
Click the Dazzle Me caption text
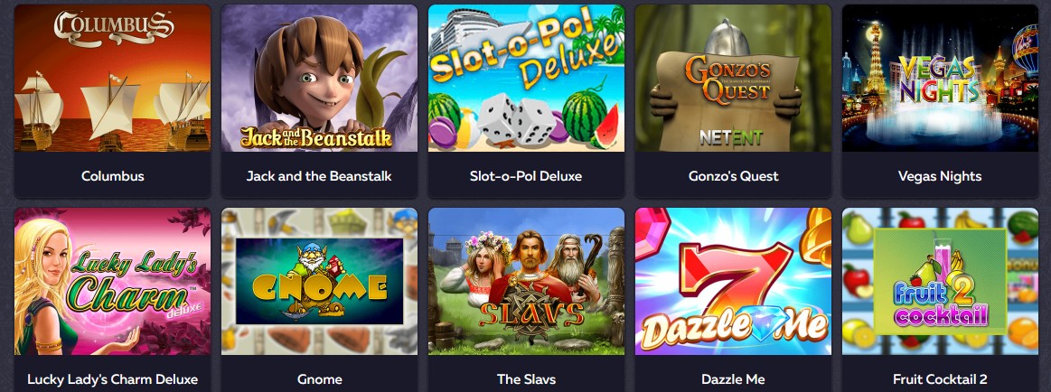click(733, 379)
